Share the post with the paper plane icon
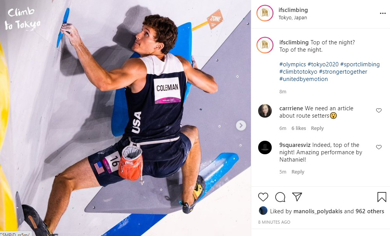Screen dimensions: 390x236 (x=297, y=197)
